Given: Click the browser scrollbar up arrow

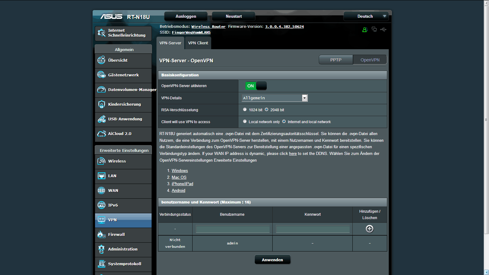Looking at the screenshot, I should tap(486, 3).
